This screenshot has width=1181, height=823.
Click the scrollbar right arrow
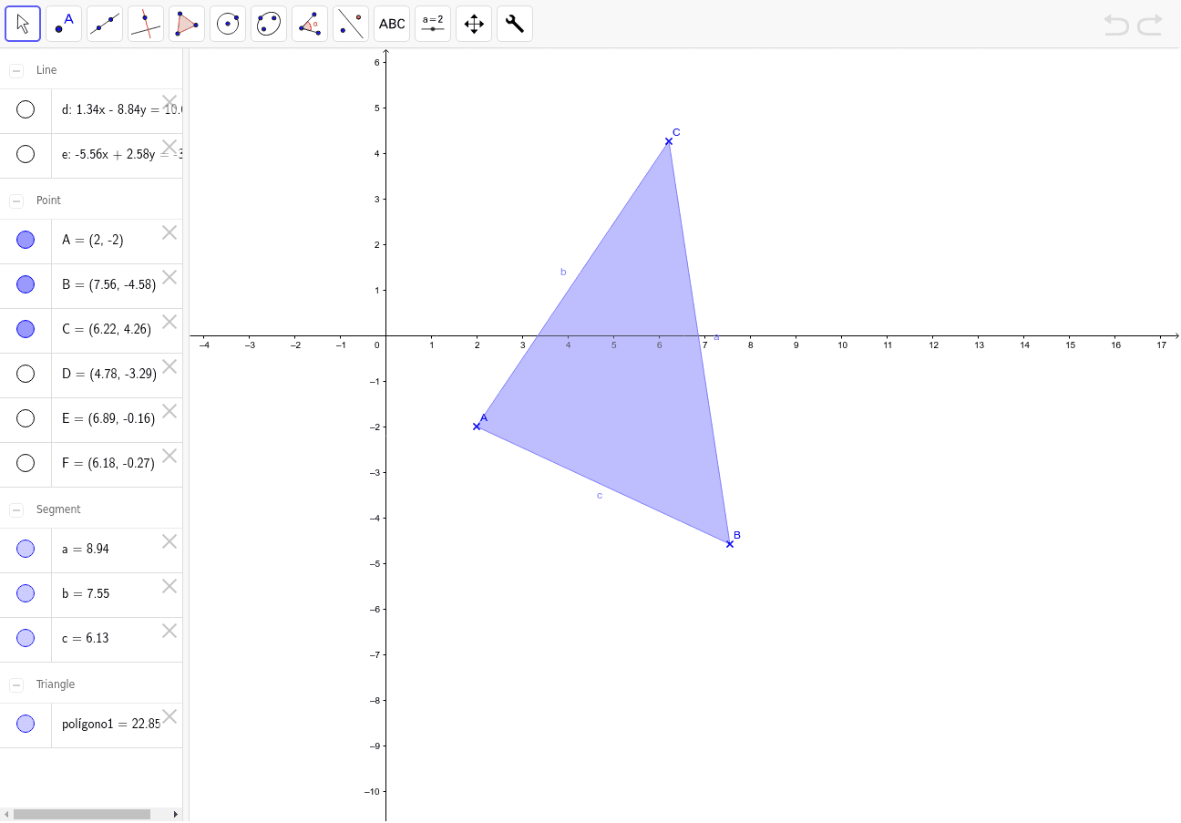176,814
